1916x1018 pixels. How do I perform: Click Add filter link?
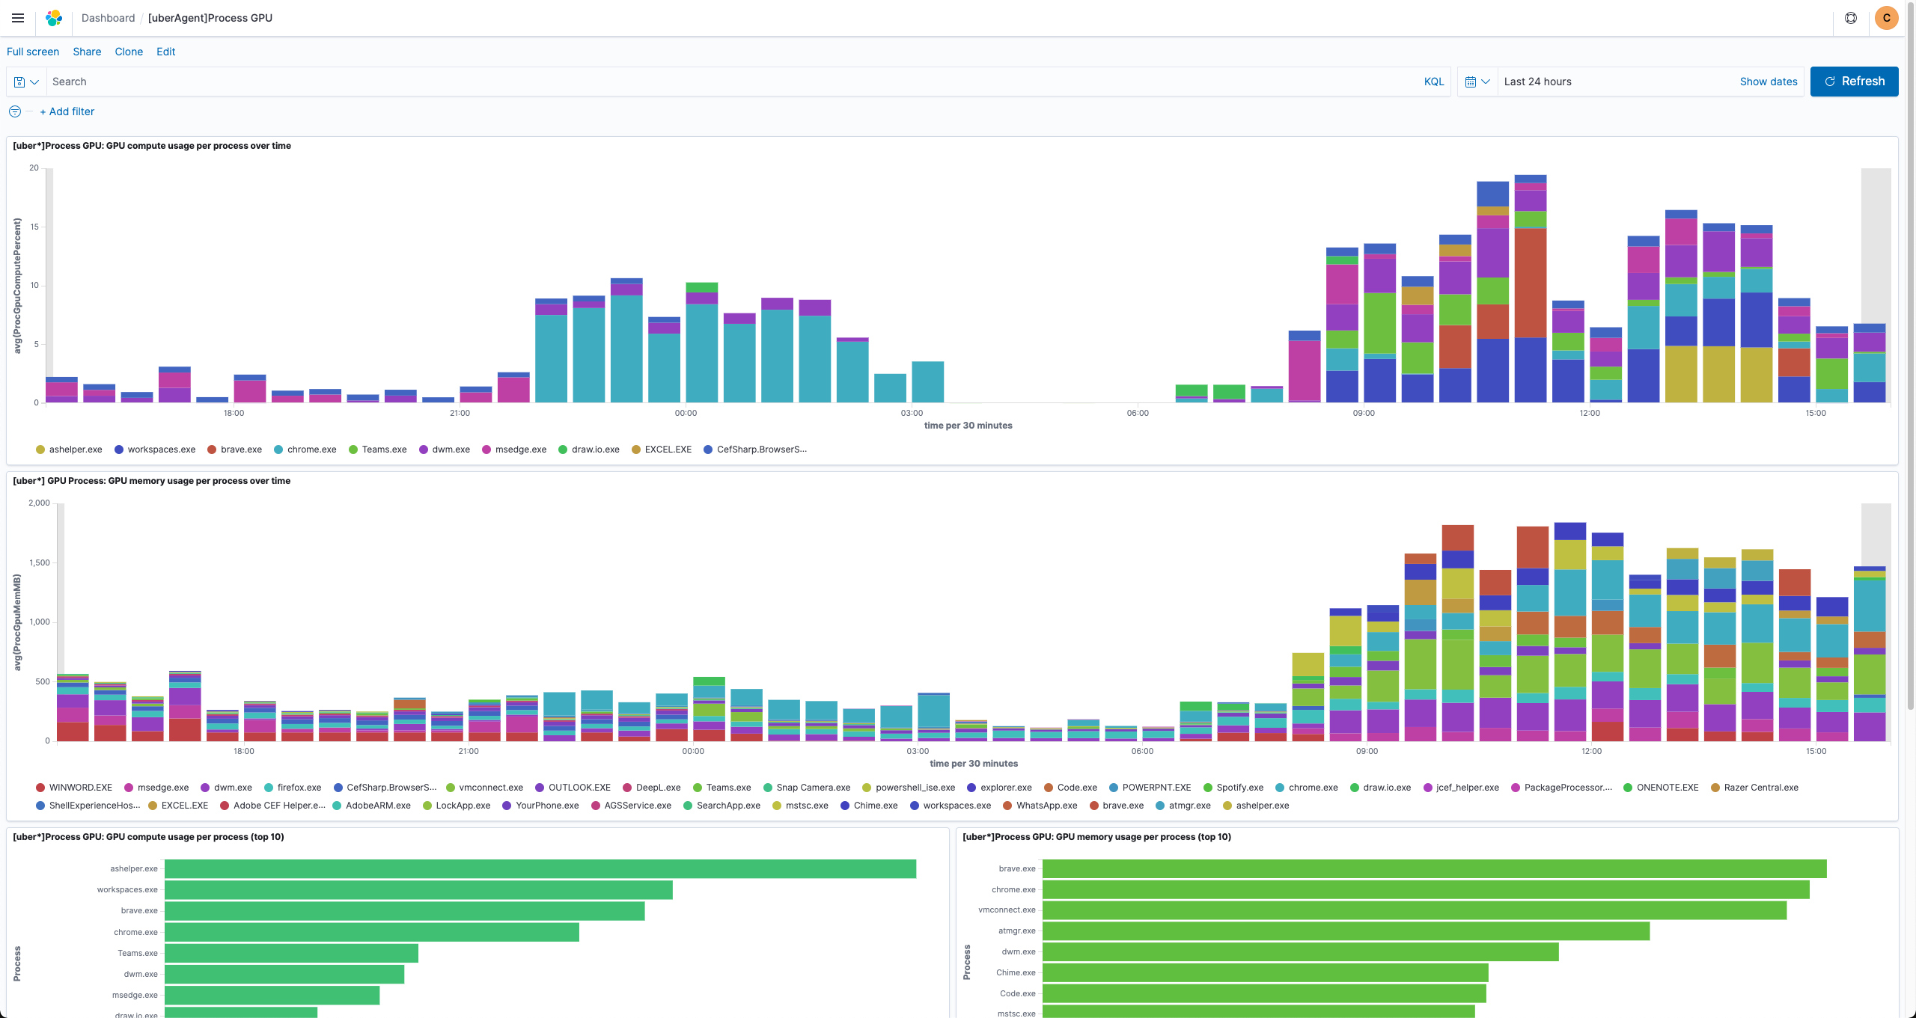click(67, 111)
